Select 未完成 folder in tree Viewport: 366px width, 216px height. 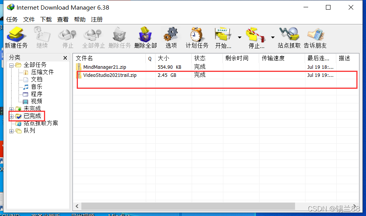point(32,109)
